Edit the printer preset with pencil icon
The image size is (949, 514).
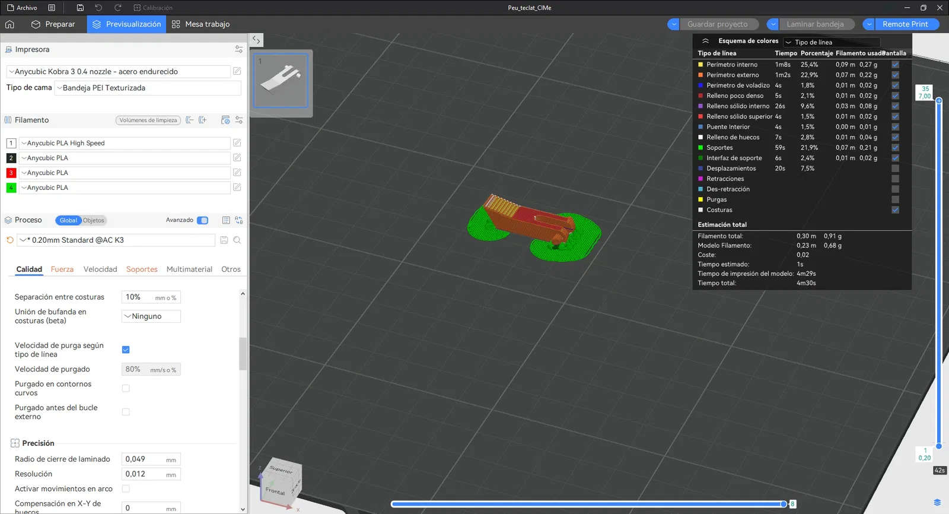pos(237,71)
